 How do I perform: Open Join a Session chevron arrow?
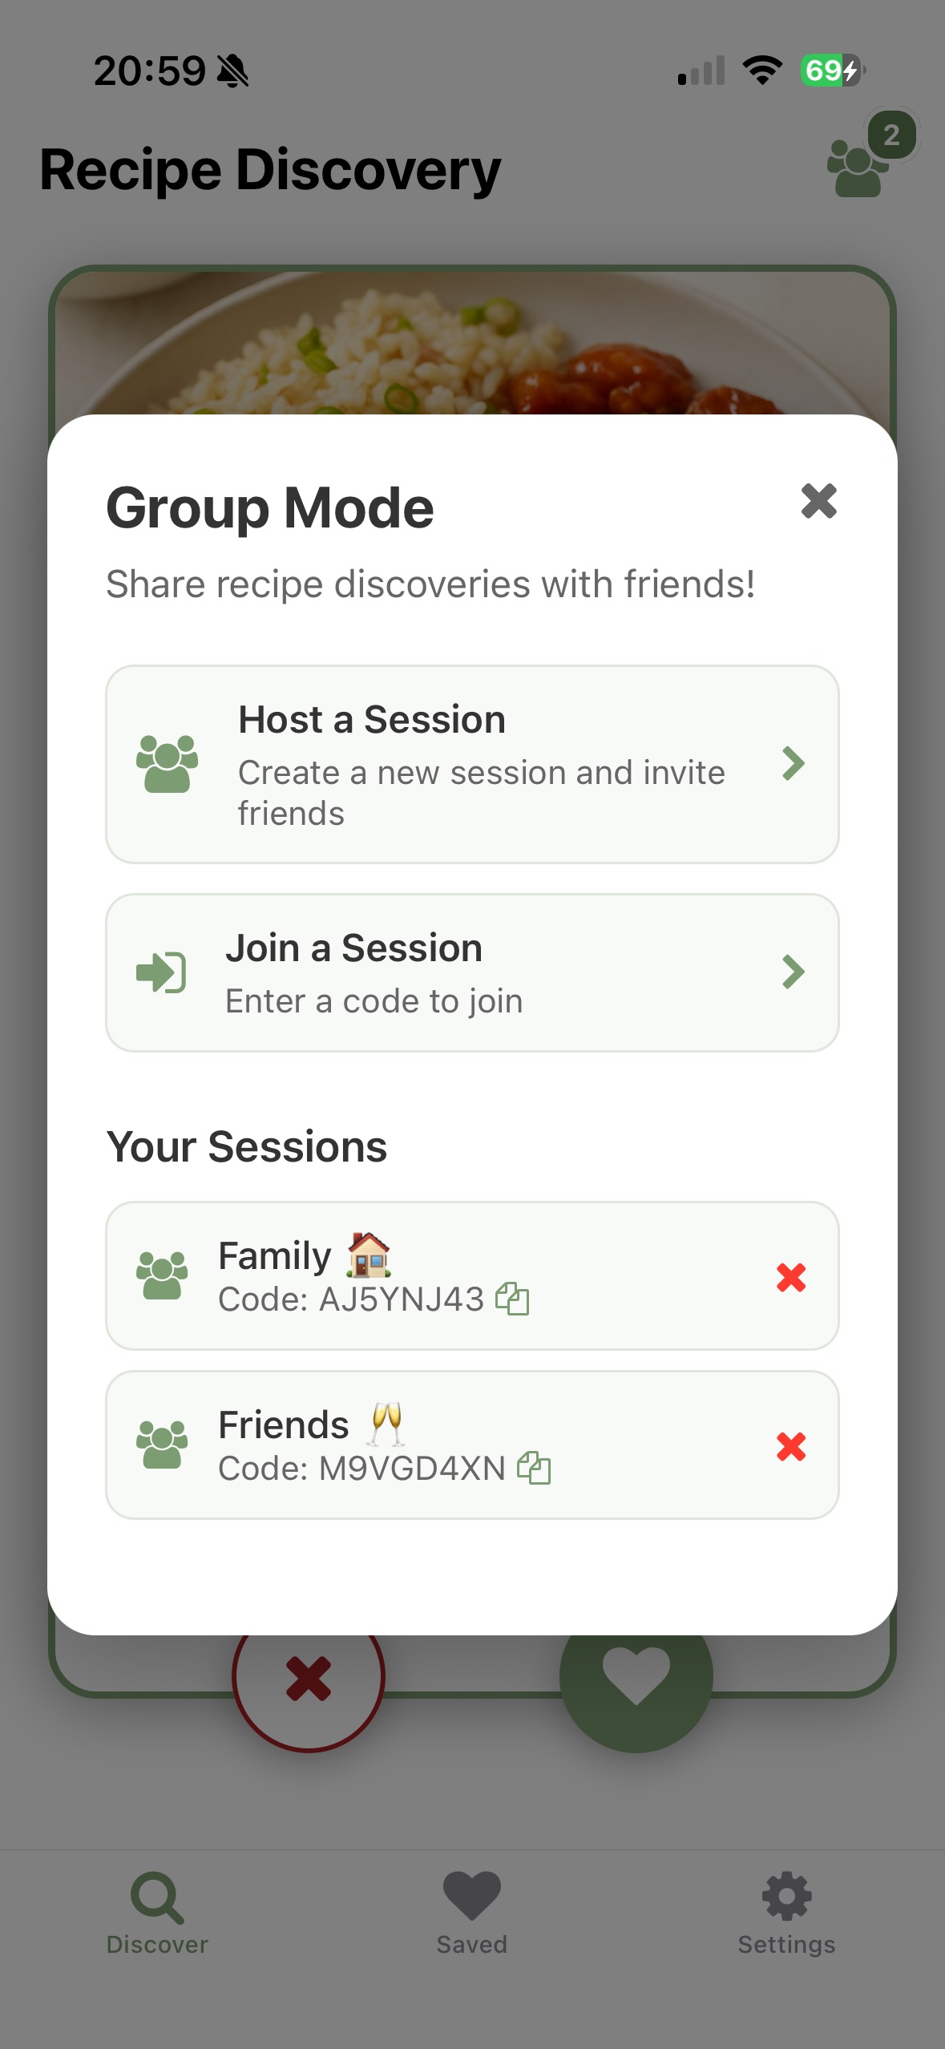point(793,972)
